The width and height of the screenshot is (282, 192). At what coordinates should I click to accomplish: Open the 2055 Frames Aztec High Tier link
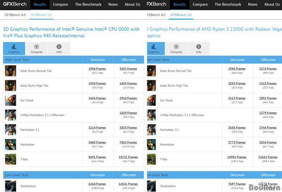[x=237, y=84]
